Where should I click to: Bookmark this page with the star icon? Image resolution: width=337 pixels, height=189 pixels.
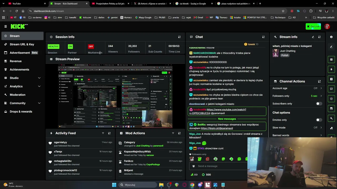tap(283, 11)
